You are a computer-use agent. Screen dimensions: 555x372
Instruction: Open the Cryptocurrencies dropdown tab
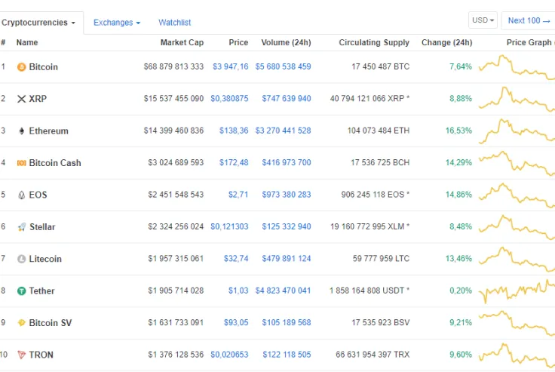coord(39,23)
